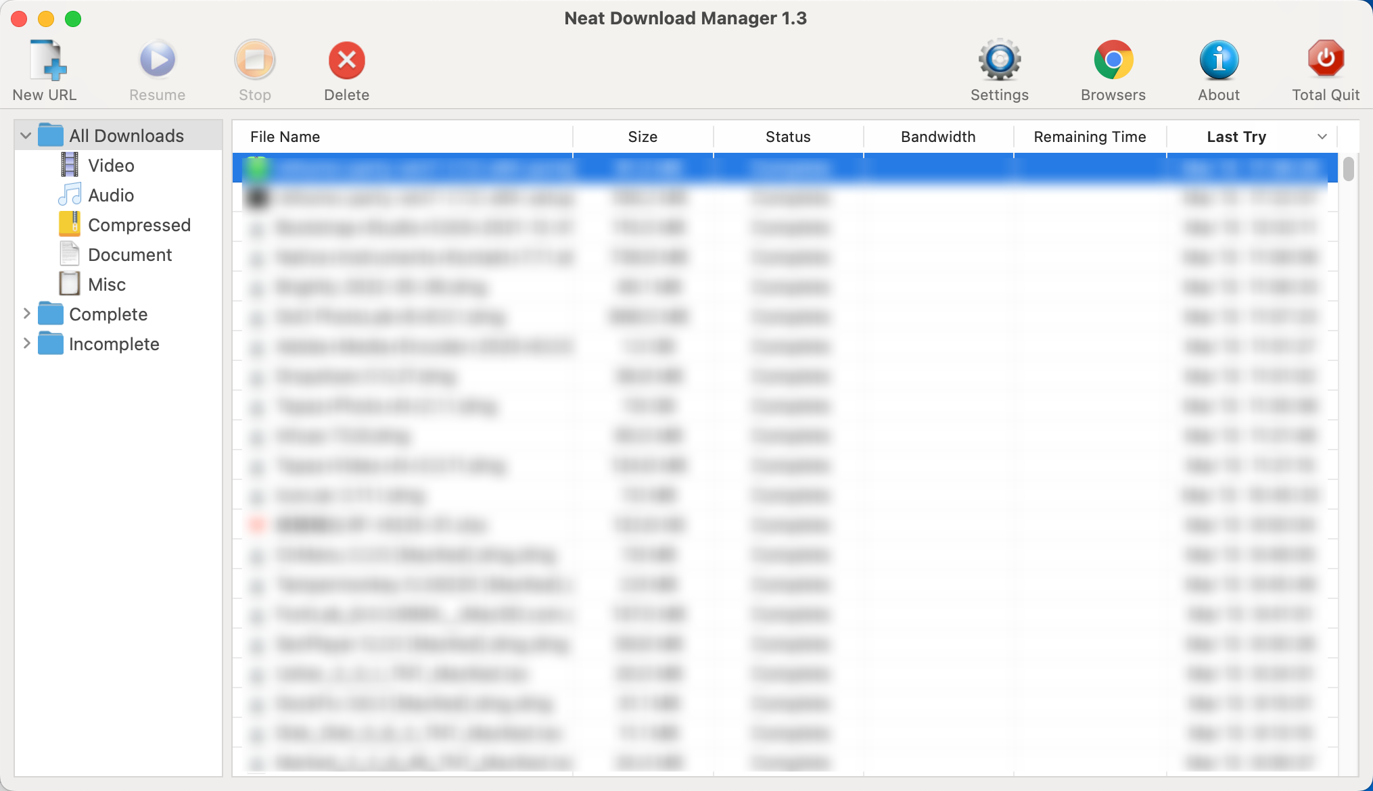Sort by the File Name column header
The width and height of the screenshot is (1373, 791).
(285, 137)
